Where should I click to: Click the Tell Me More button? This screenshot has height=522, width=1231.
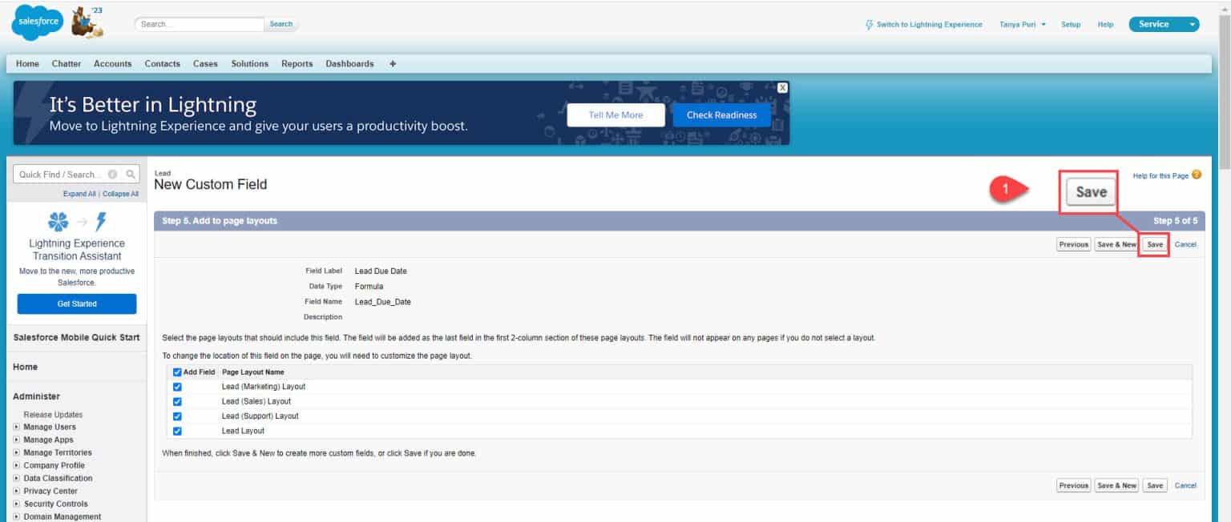(615, 115)
